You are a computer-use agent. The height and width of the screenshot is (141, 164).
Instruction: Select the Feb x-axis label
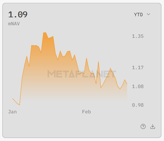point(86,112)
